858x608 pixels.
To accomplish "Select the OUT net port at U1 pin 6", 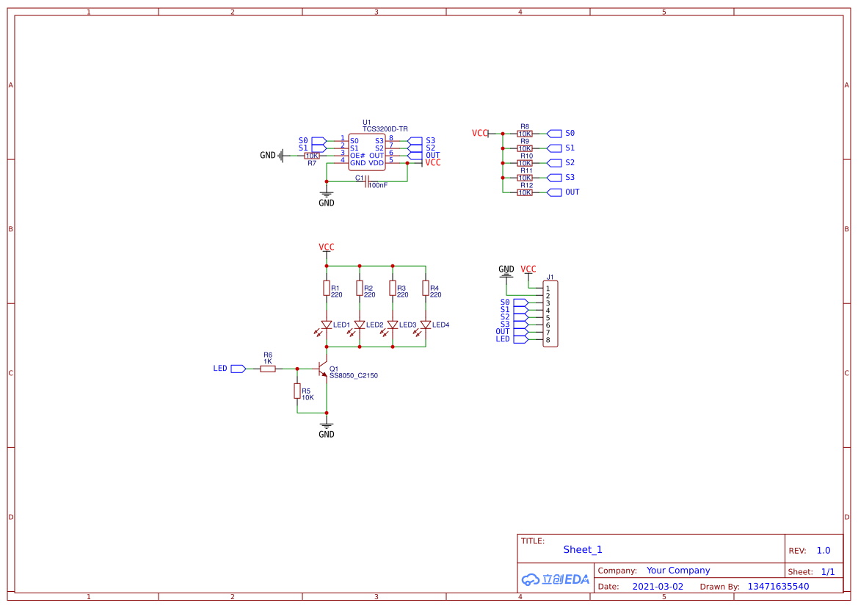I will click(415, 156).
